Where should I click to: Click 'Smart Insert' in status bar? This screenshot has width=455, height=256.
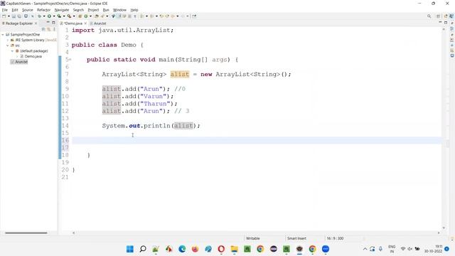pyautogui.click(x=296, y=238)
